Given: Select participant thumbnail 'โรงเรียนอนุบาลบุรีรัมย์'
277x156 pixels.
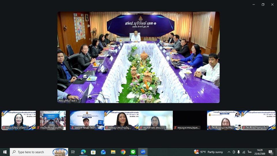Looking at the screenshot, I should point(224,120).
